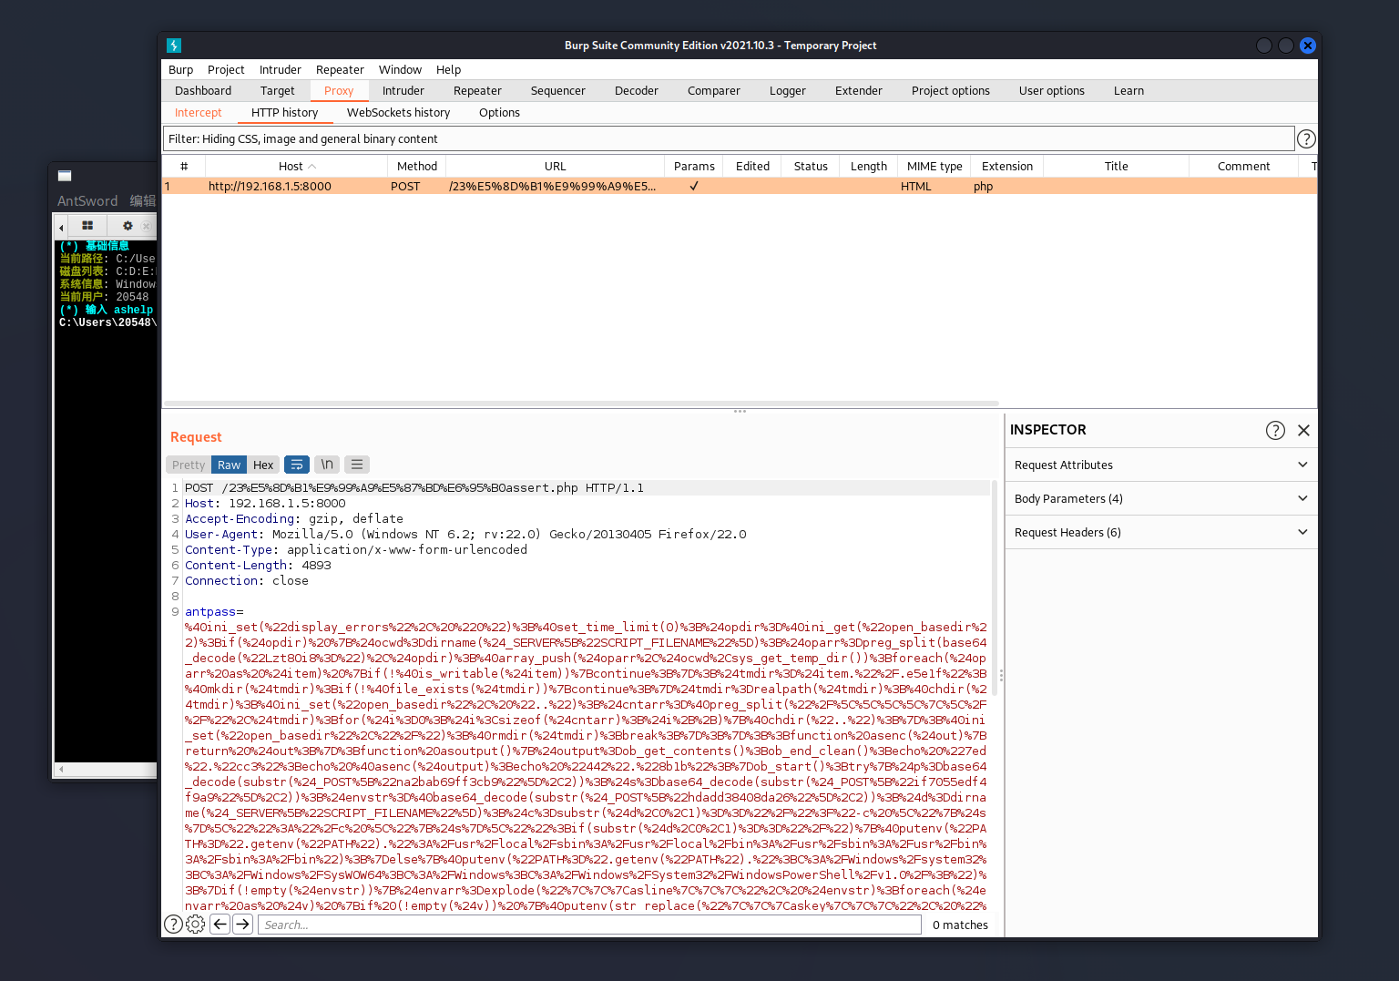Open the WebSockets history sub-tab
The width and height of the screenshot is (1399, 981).
pos(399,112)
